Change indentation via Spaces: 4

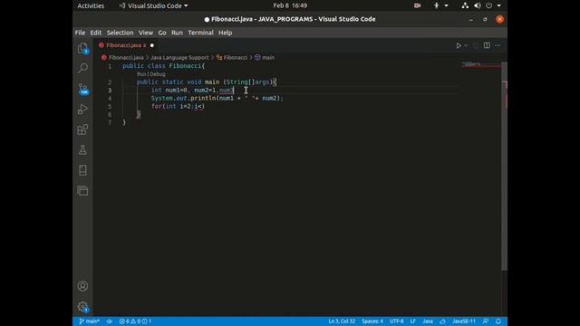pos(372,321)
